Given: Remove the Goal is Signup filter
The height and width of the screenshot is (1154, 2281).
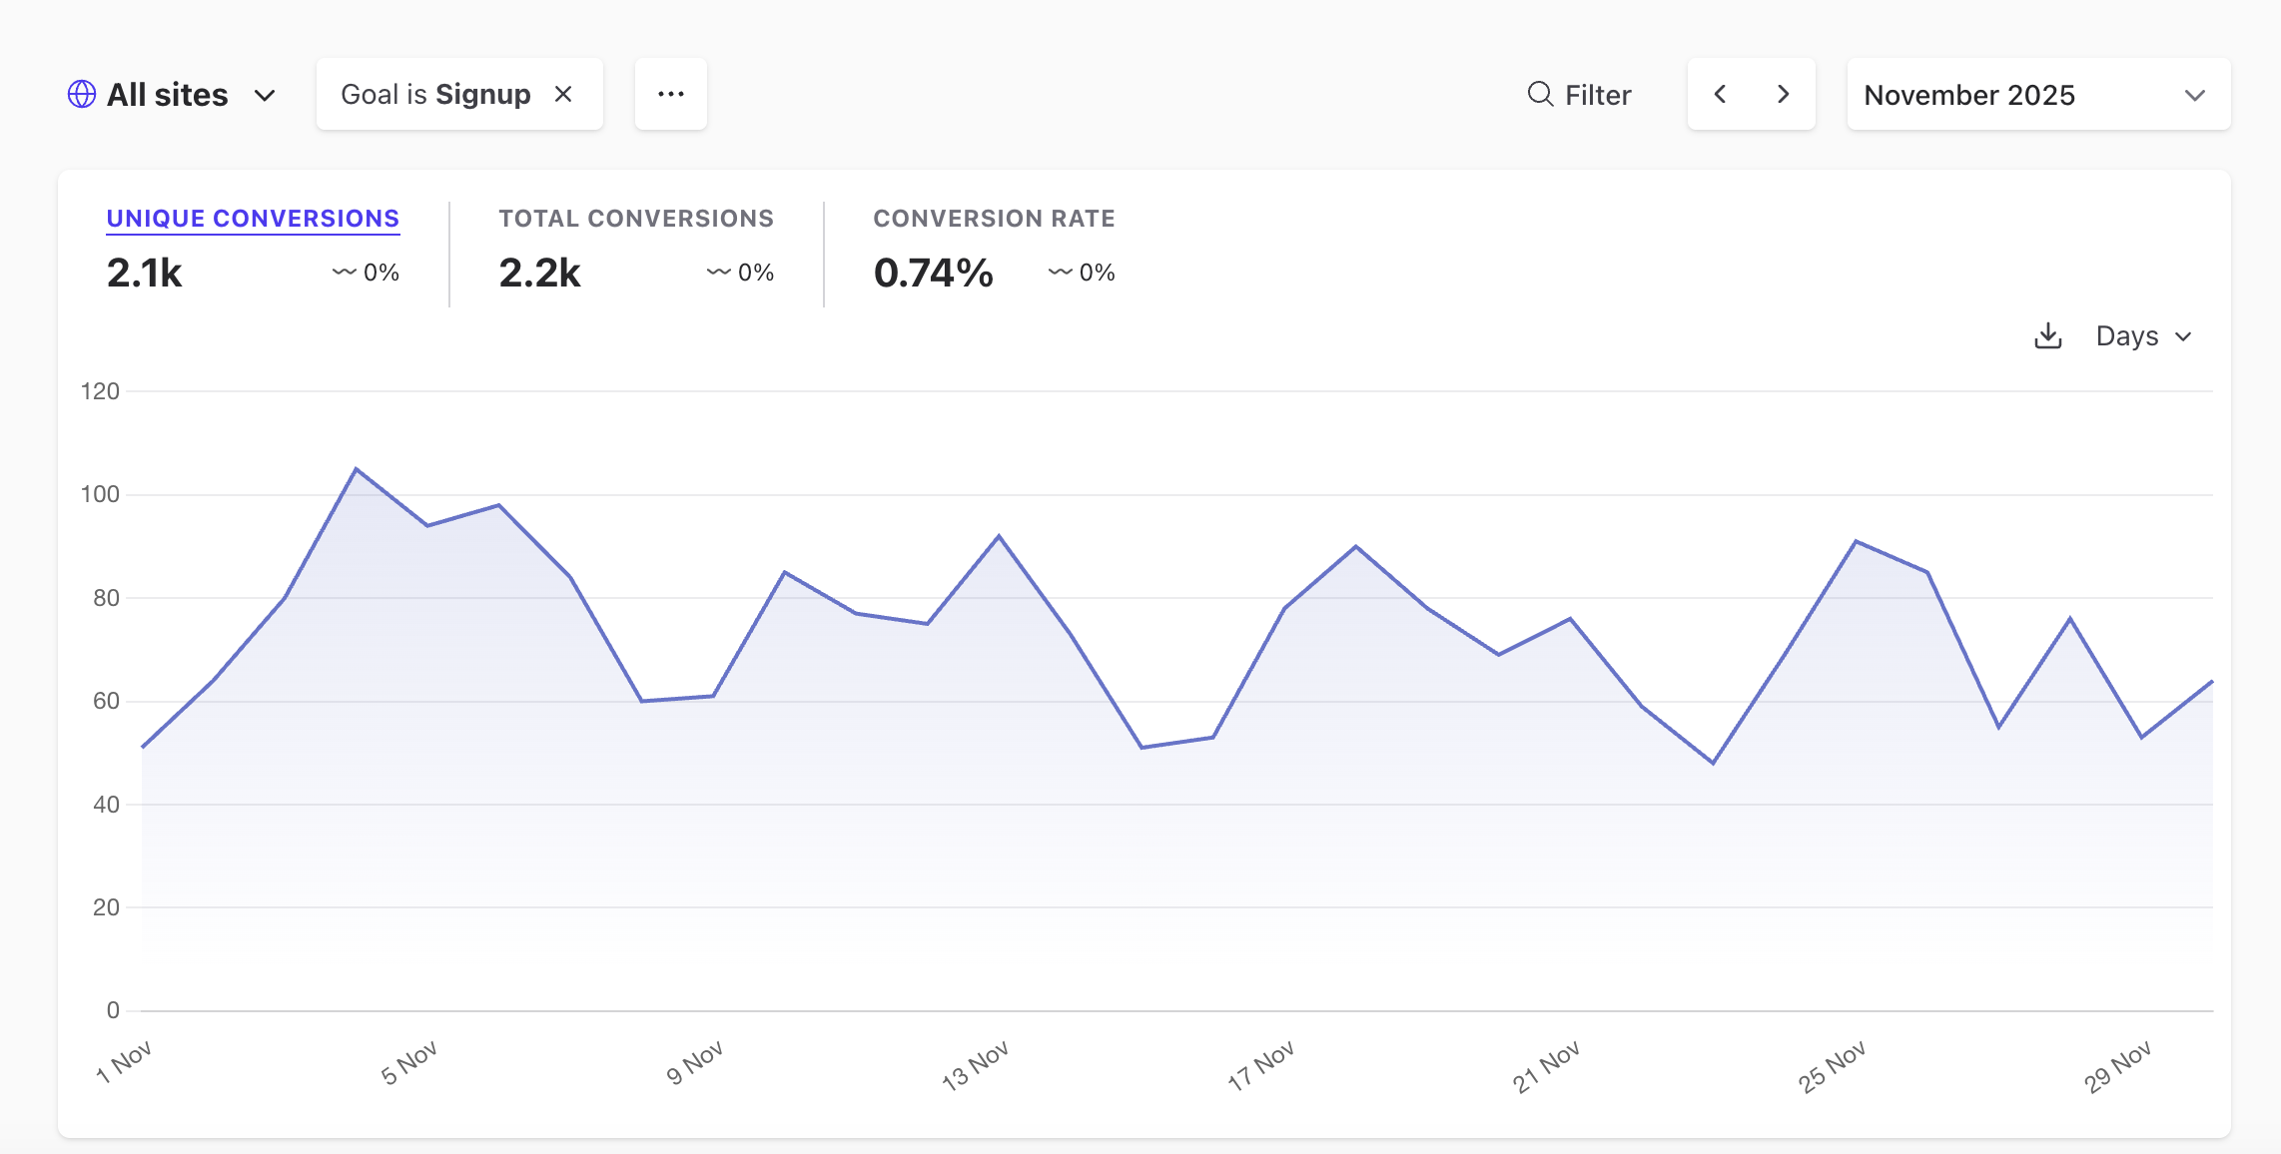Looking at the screenshot, I should pos(563,94).
